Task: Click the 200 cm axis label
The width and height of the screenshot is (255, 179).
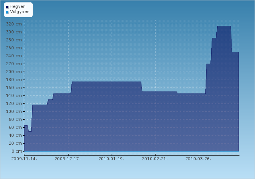Action: coord(14,72)
